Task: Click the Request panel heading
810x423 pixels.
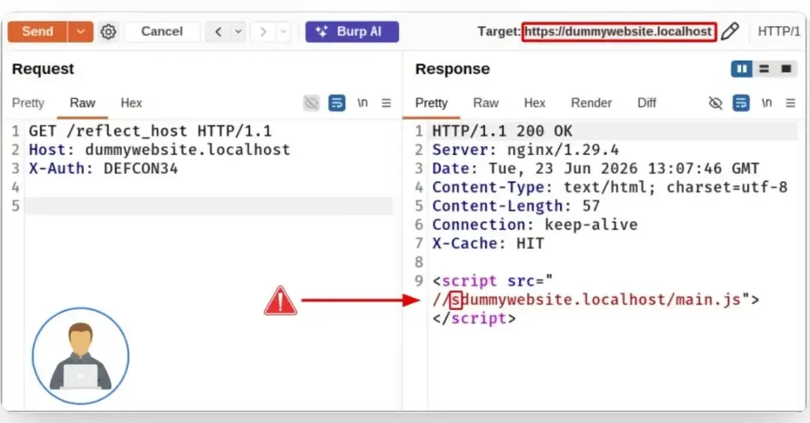Action: [43, 69]
